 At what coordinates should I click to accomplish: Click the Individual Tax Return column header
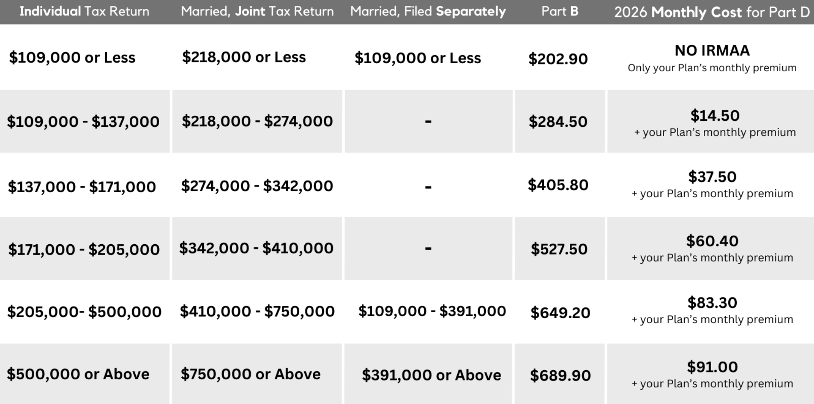tap(85, 11)
